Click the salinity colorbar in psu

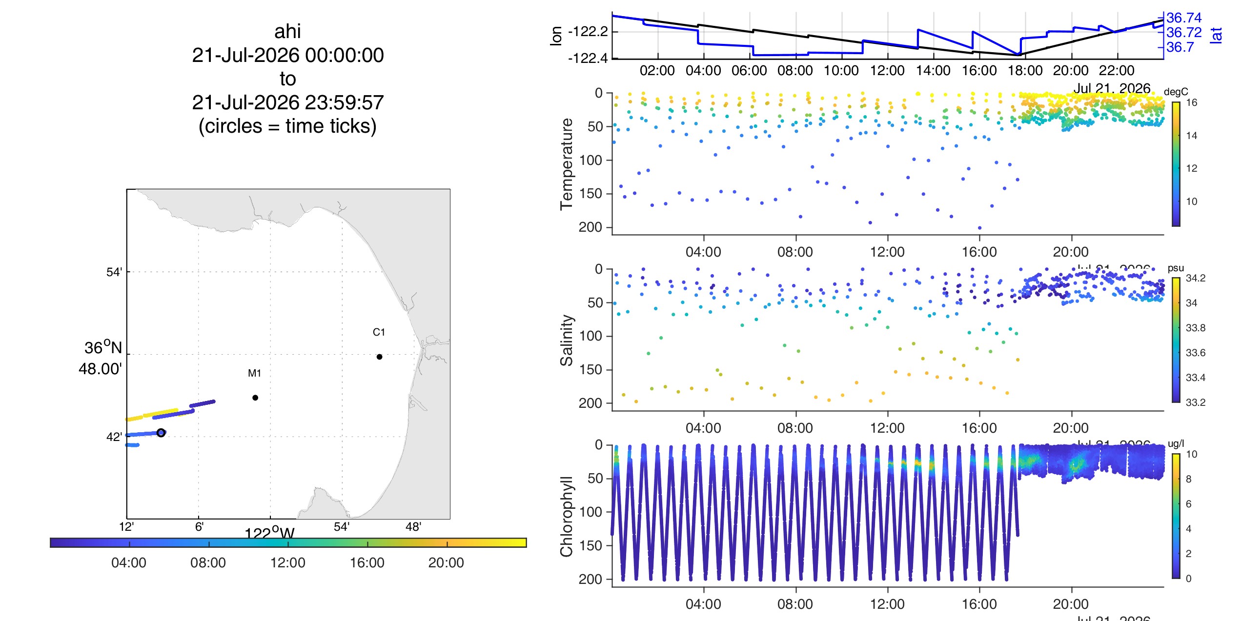1176,340
